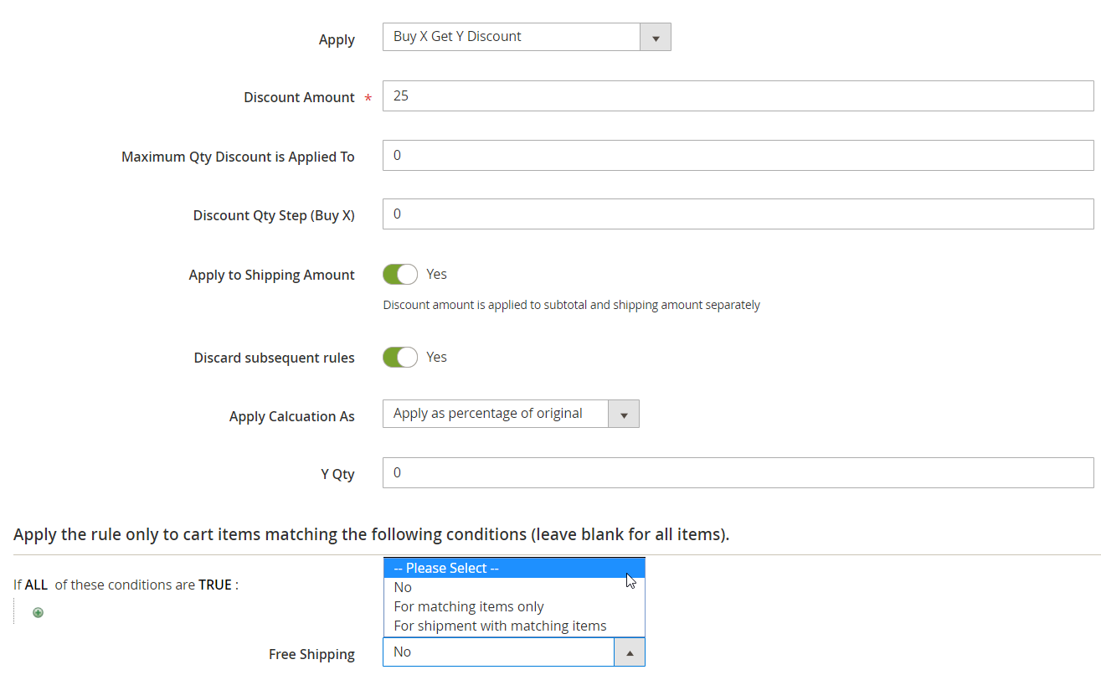
Task: Select the No option in list
Action: point(514,587)
